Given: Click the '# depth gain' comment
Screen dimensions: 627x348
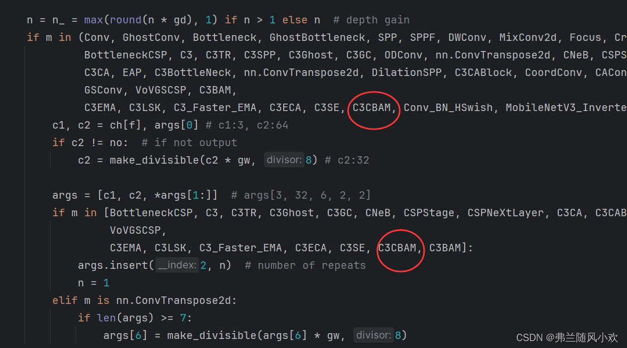Looking at the screenshot, I should [x=372, y=20].
